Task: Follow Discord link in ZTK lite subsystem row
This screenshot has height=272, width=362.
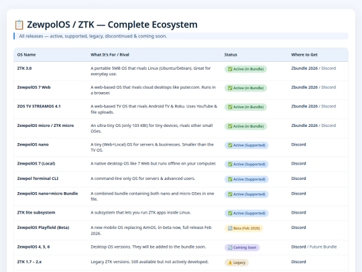Action: click(x=298, y=212)
